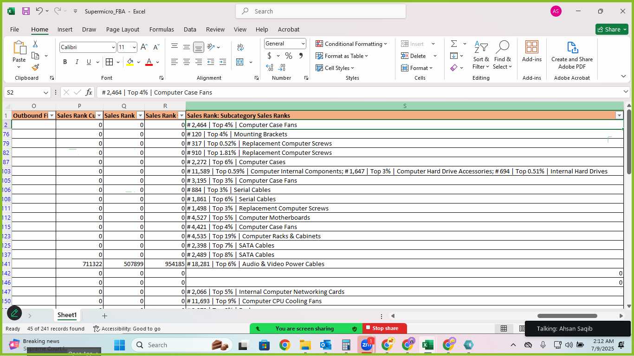Expand the Name Box dropdown
The image size is (634, 356).
click(x=45, y=93)
